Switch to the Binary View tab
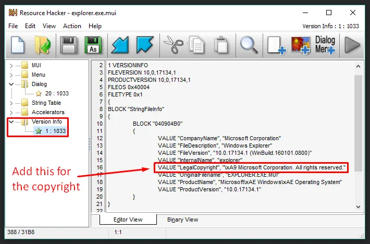This screenshot has height=244, width=370. coord(182,219)
